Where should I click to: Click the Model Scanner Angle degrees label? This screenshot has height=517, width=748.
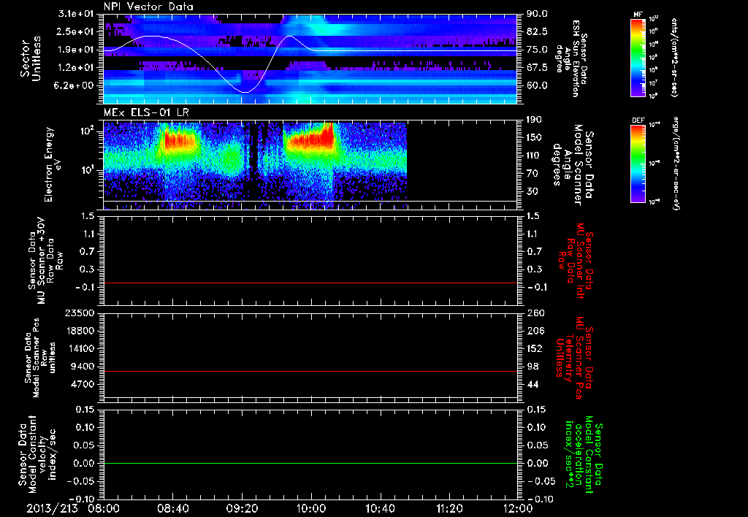(x=573, y=164)
